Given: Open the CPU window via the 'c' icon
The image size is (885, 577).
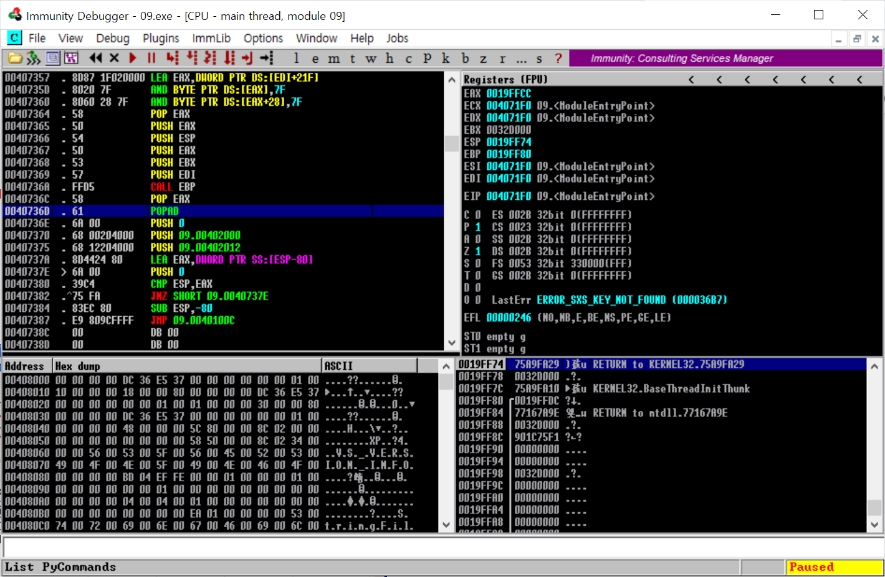Looking at the screenshot, I should [409, 59].
